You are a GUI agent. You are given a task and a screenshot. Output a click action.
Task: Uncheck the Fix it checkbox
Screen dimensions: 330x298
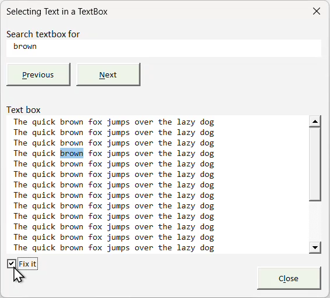[11, 264]
